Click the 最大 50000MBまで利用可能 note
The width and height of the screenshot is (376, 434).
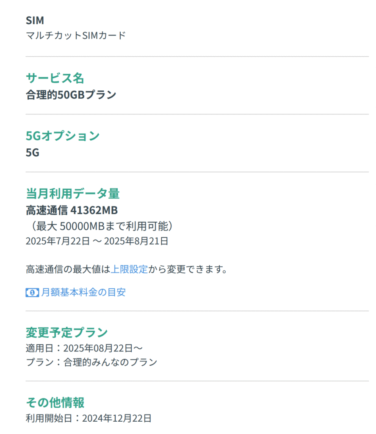[100, 225]
